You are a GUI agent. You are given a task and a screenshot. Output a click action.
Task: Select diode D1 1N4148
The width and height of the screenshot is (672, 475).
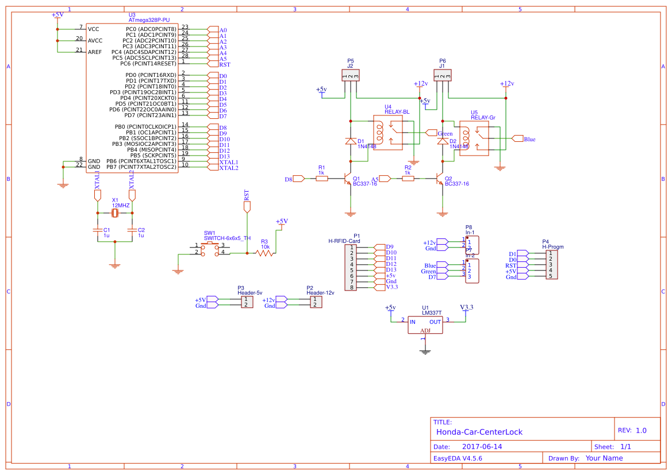coord(351,142)
